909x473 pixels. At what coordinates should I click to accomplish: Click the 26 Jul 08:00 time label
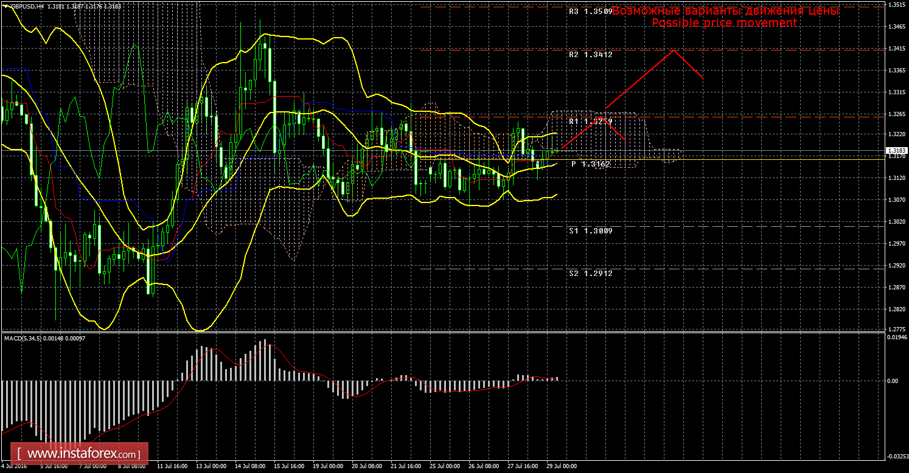pos(484,467)
